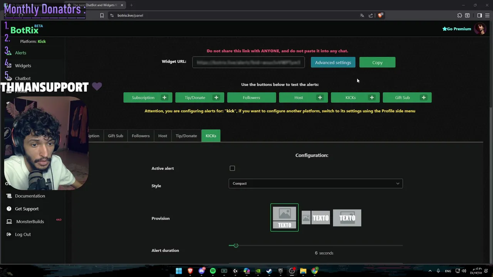Open Alerts in the sidebar menu

coord(20,53)
